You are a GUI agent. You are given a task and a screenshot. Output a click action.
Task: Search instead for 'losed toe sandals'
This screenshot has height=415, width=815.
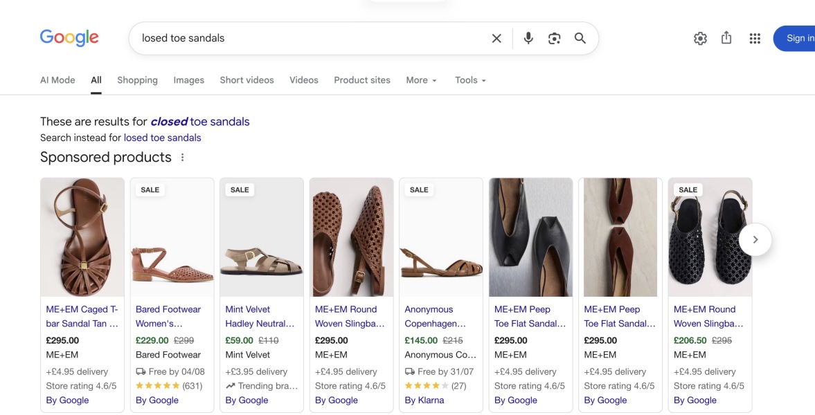162,138
